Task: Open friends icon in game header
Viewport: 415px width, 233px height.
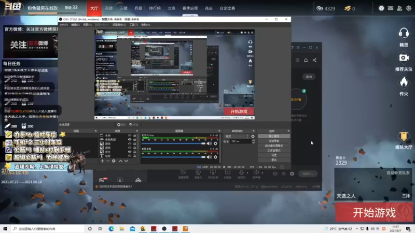Action: point(399,8)
